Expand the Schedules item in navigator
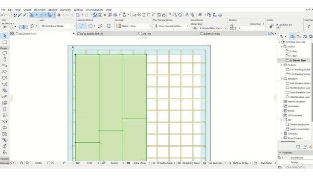The image size is (313, 176). [282, 133]
